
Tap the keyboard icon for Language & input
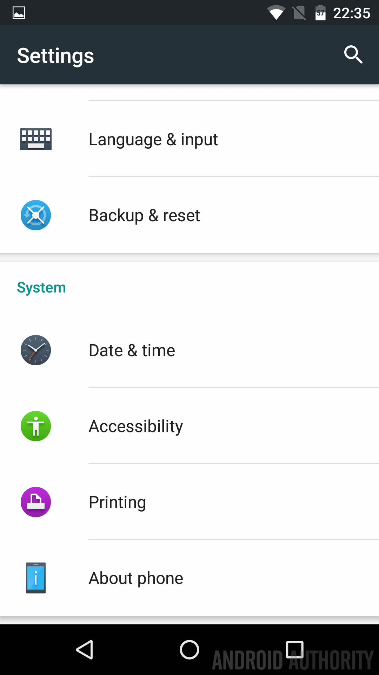click(x=36, y=139)
